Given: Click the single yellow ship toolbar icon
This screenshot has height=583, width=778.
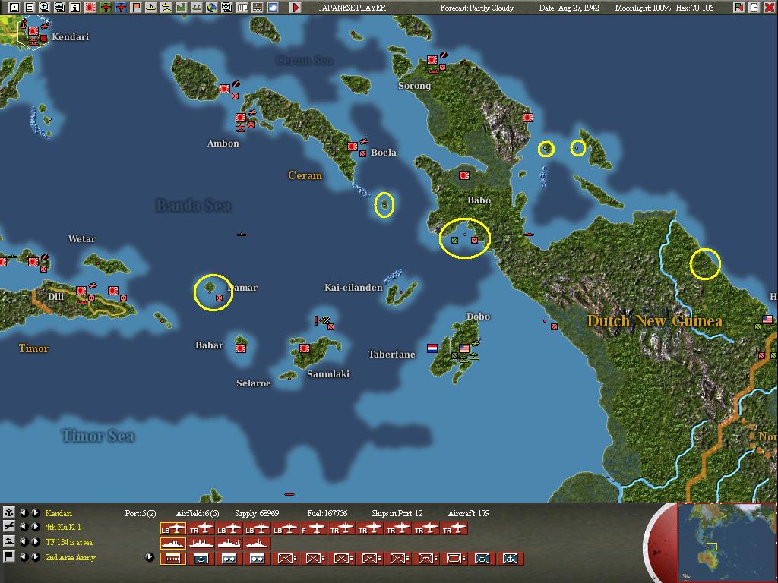Looking at the screenshot, I should click(151, 8).
